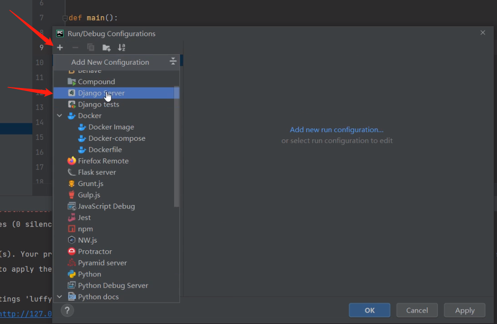Viewport: 497px width, 324px height.
Task: Click line number 15 in editor gutter
Action: pyautogui.click(x=39, y=137)
